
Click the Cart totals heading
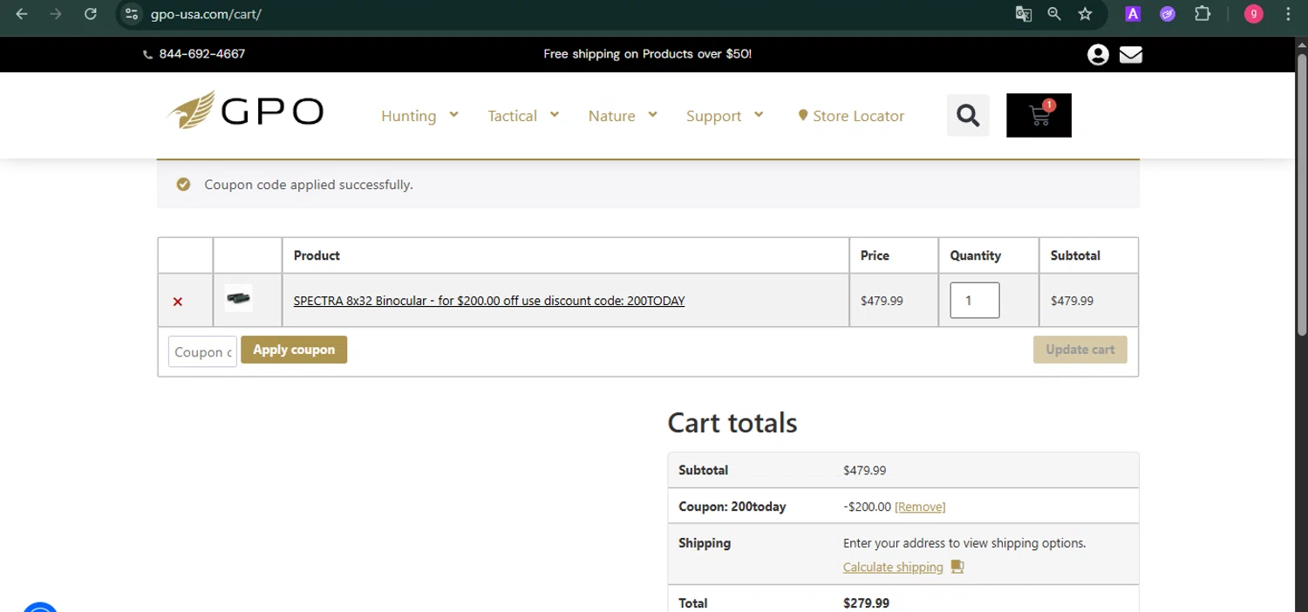point(732,423)
